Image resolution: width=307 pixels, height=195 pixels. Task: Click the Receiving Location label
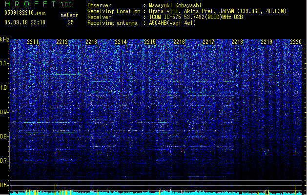[x=114, y=11]
